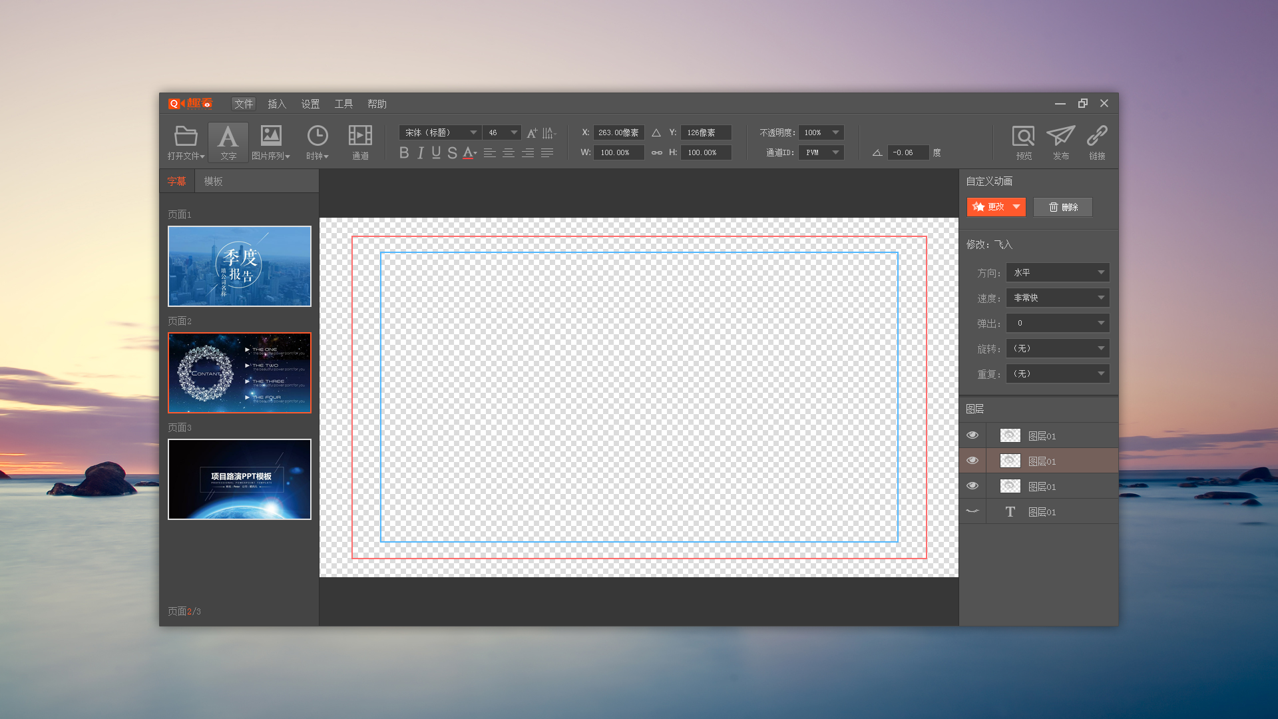Click the Y position input field

tap(706, 132)
